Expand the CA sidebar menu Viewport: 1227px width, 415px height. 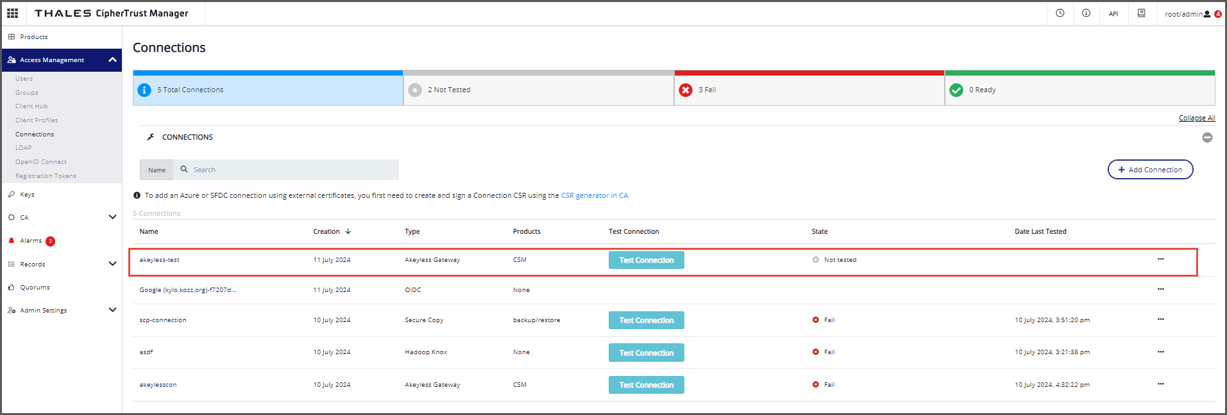point(112,217)
